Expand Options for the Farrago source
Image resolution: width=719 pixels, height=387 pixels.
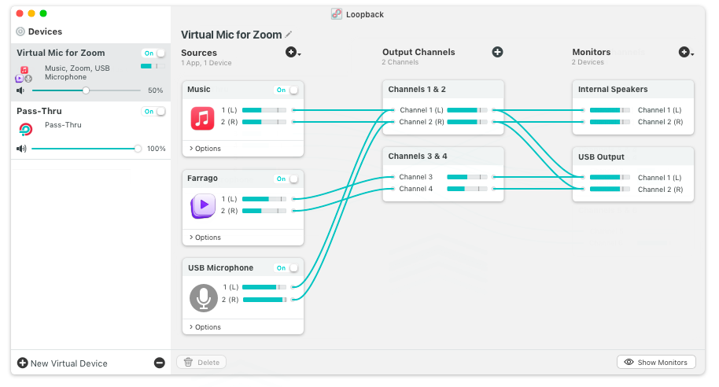coord(205,238)
